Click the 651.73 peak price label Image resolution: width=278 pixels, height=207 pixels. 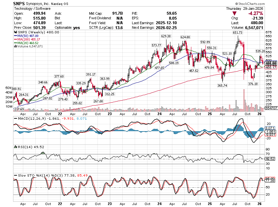pos(237,33)
